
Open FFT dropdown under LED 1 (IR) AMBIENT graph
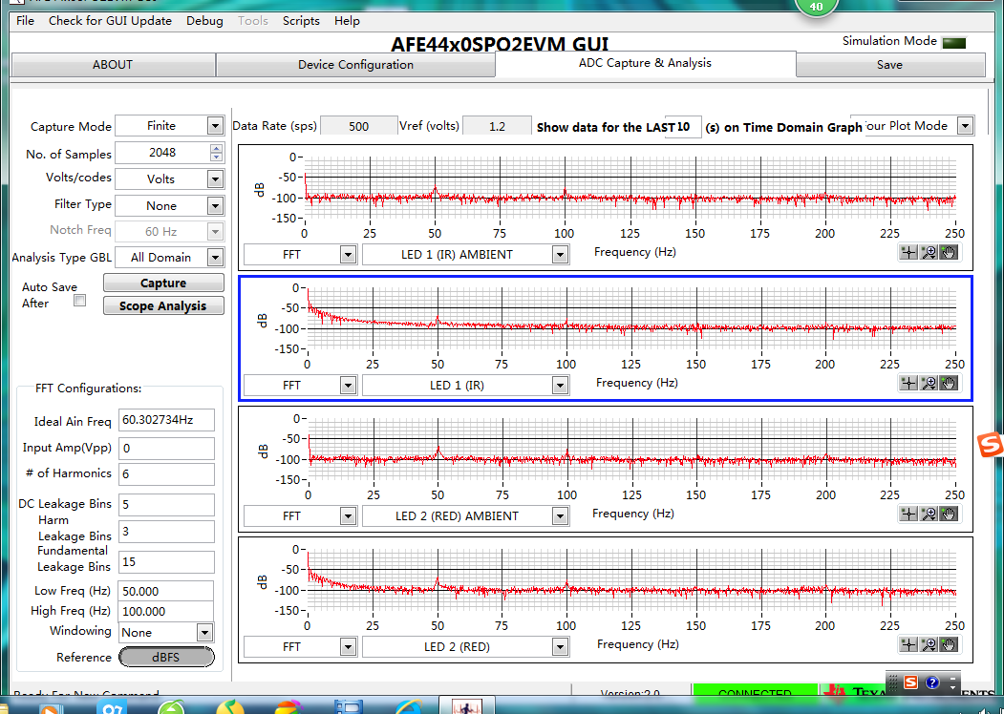click(348, 255)
